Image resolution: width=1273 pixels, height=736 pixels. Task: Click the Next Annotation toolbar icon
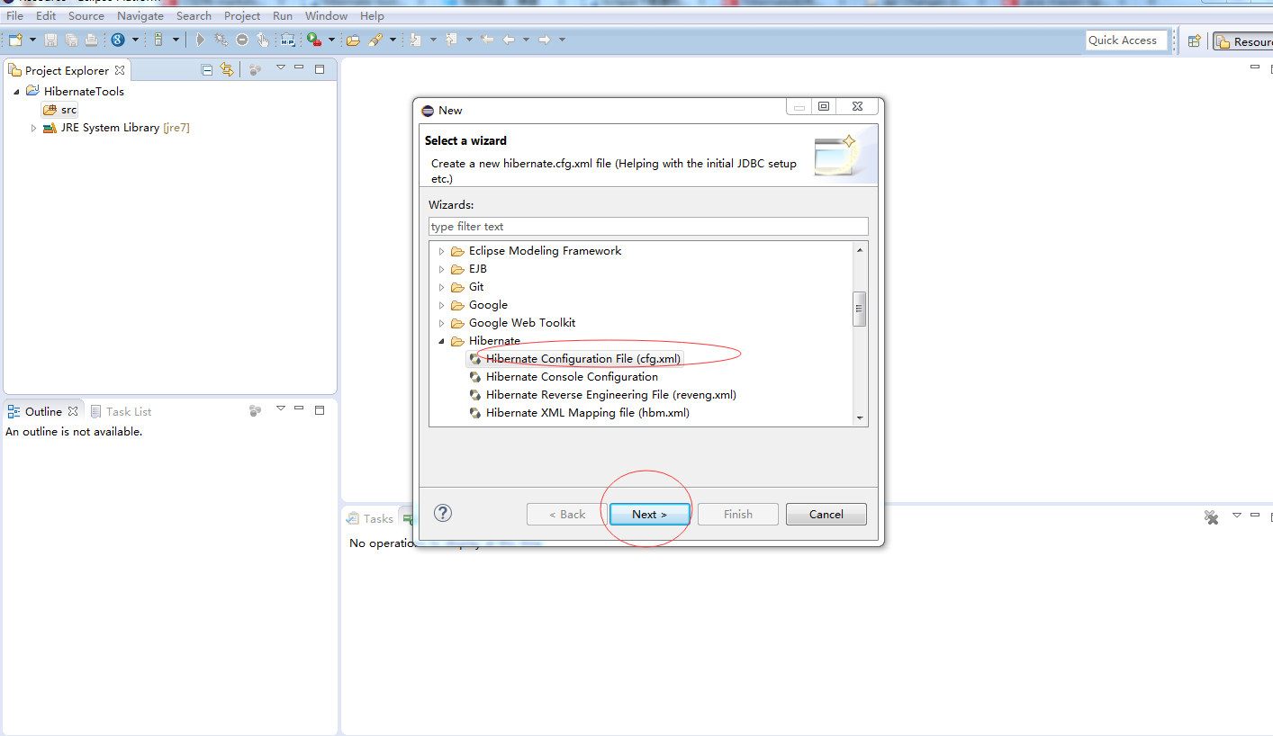(415, 40)
